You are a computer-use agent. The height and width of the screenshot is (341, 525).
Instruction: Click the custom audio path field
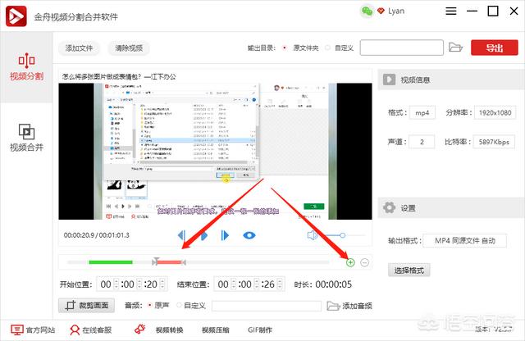point(267,306)
